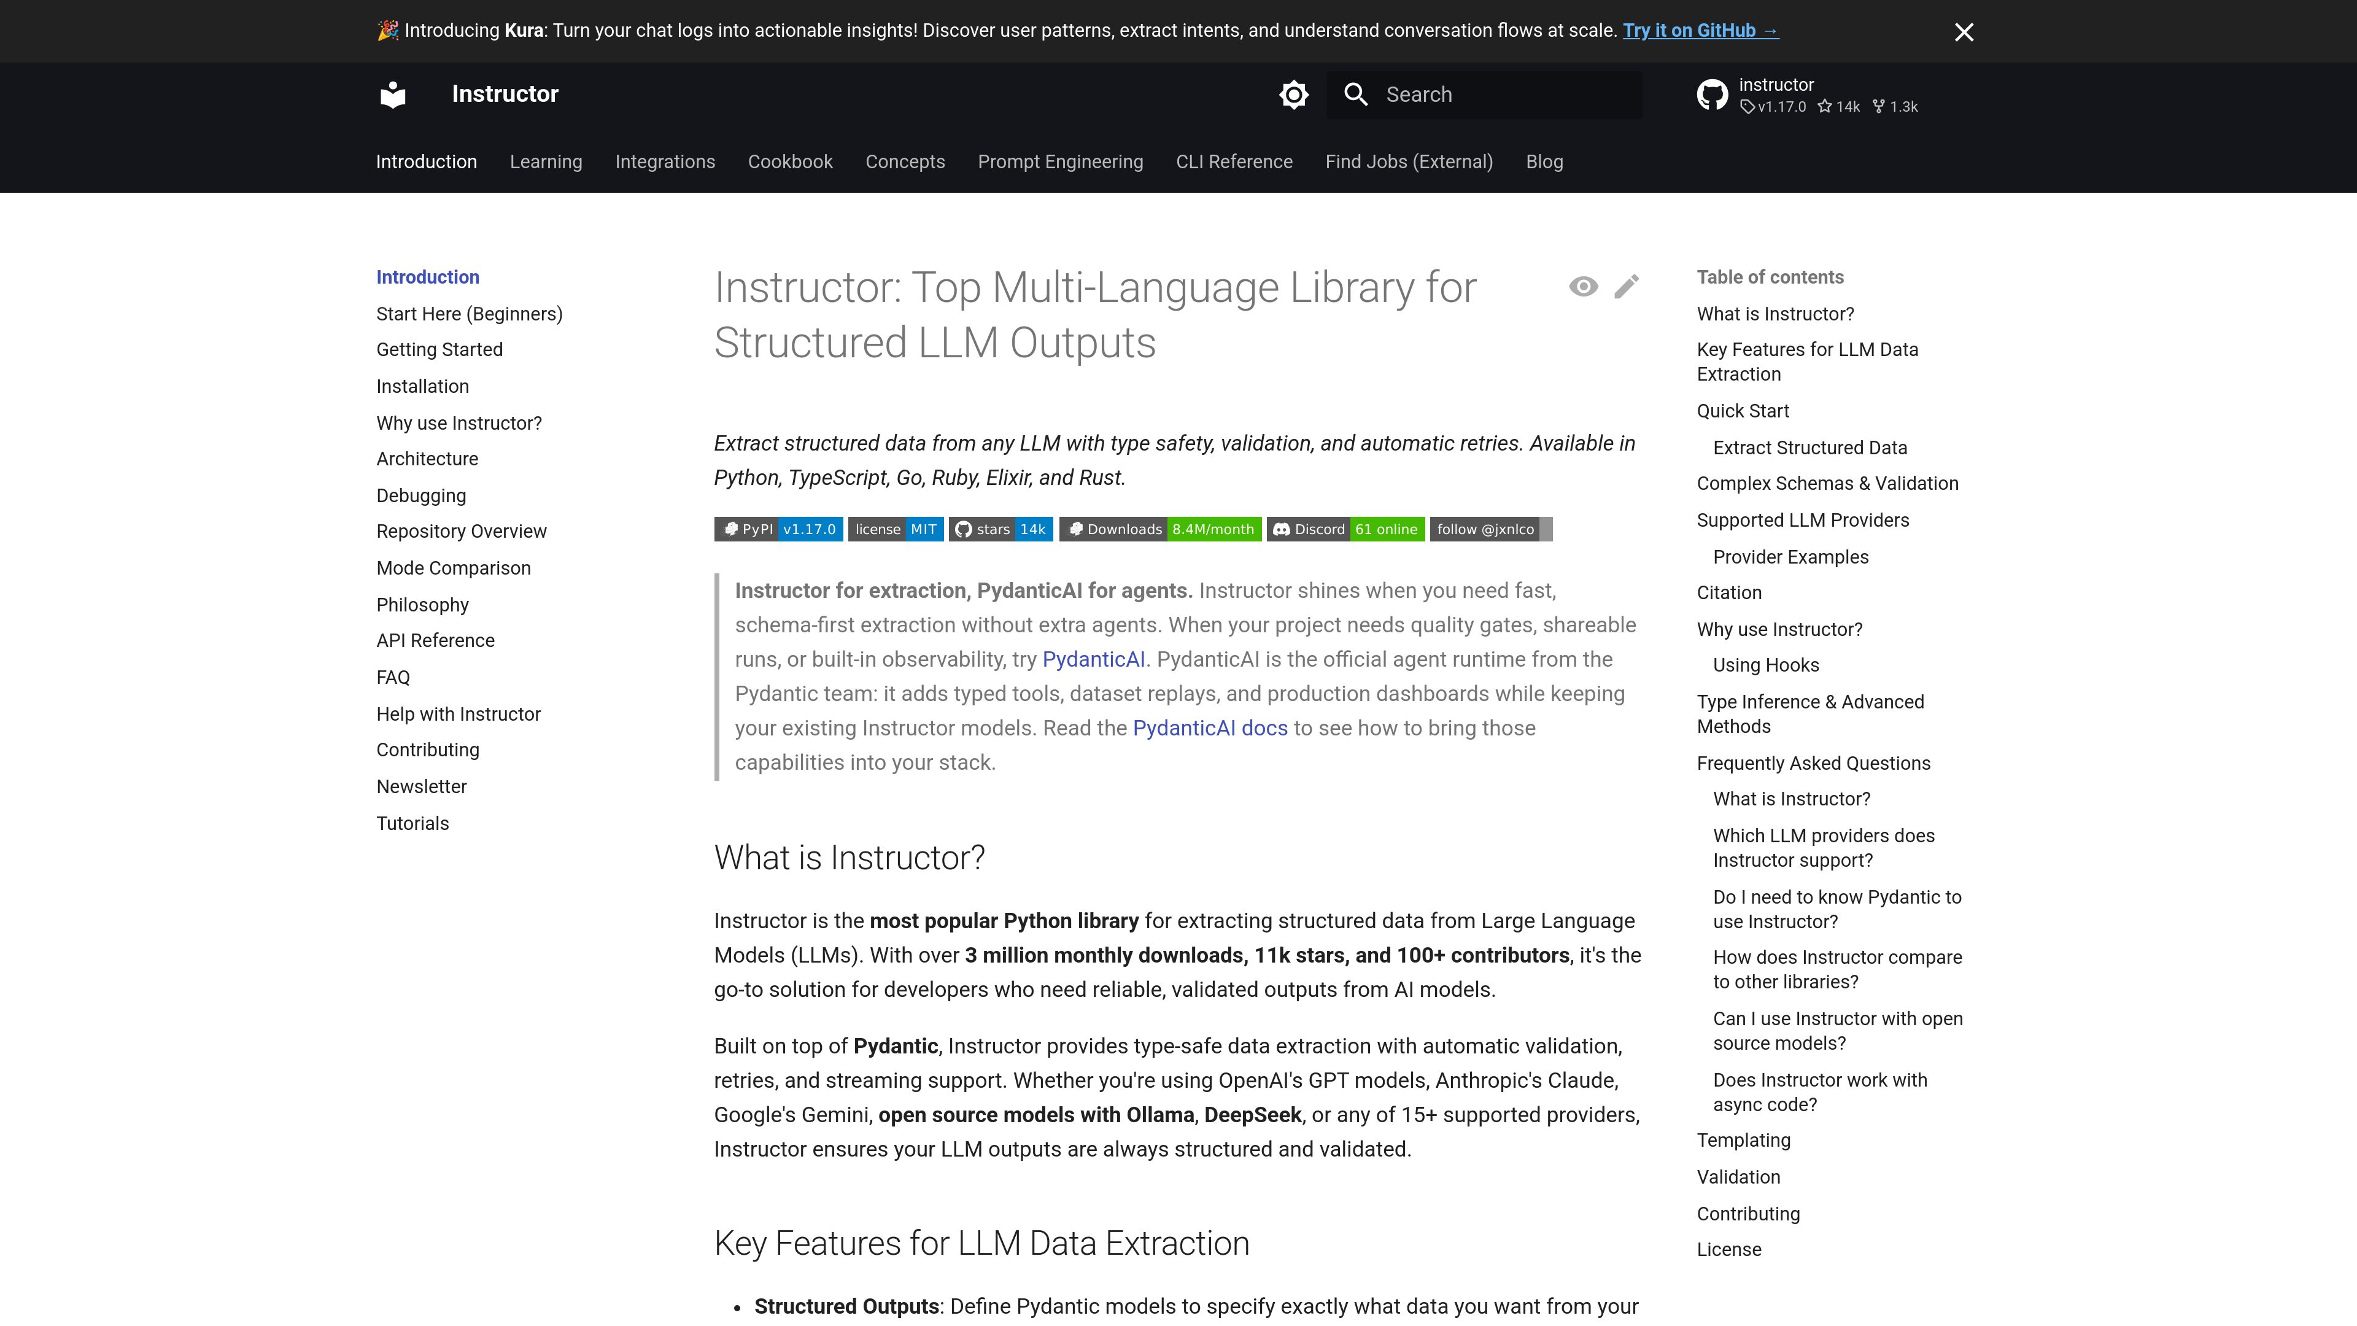Jump to License in table of contents
Screen dimensions: 2357x1326
[x=1728, y=1250]
